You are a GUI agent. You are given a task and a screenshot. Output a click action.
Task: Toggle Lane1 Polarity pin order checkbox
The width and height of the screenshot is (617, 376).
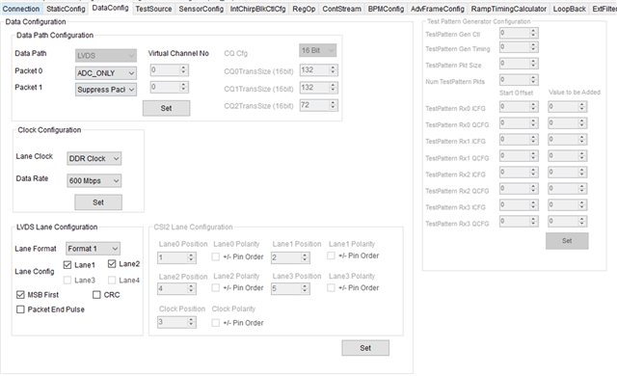pos(331,255)
